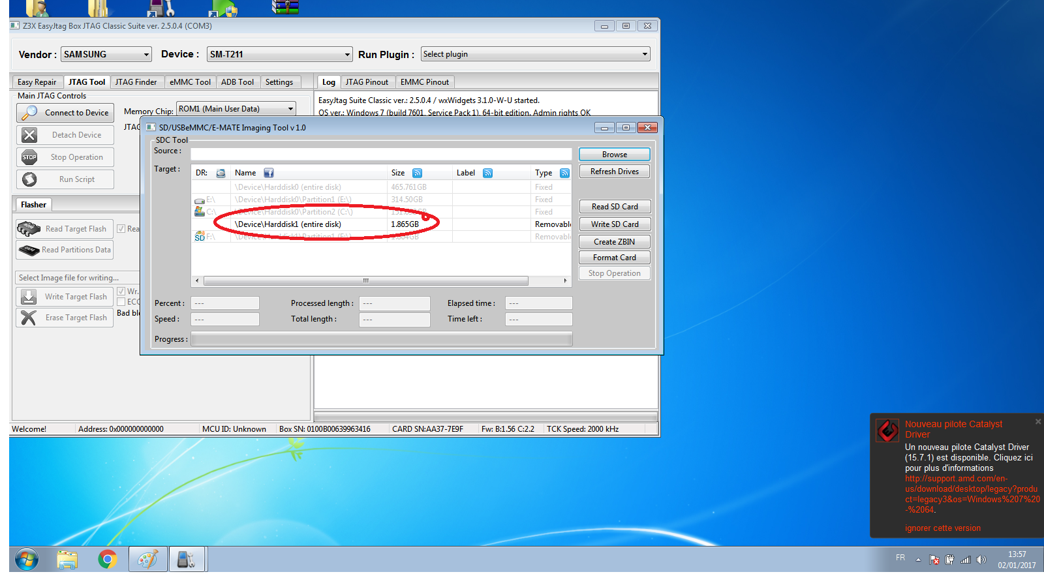Click the drive list horizontal scrollbar thumb
Viewport: 1044px width, 587px height.
(x=366, y=280)
